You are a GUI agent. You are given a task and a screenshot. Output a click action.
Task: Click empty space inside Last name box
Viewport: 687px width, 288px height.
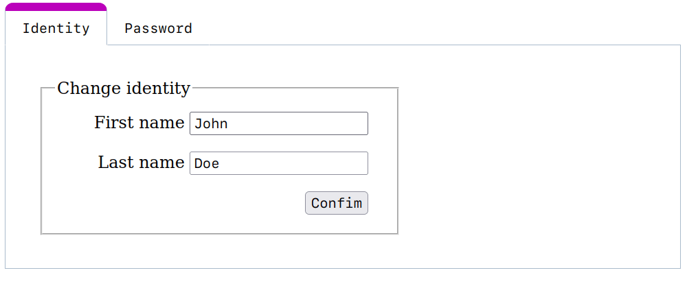click(293, 163)
